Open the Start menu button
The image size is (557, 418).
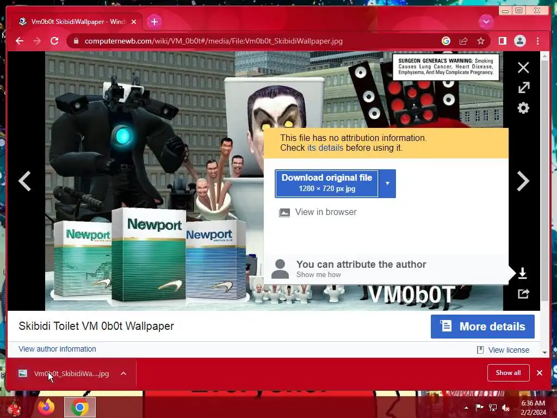coord(14,408)
